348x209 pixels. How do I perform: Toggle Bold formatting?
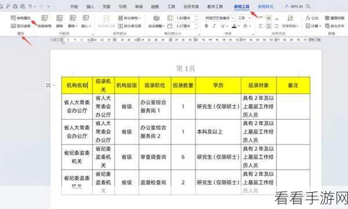coord(206,26)
